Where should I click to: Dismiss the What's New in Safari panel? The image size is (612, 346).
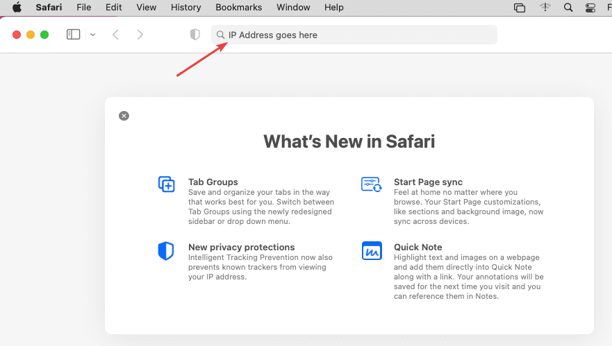point(124,116)
